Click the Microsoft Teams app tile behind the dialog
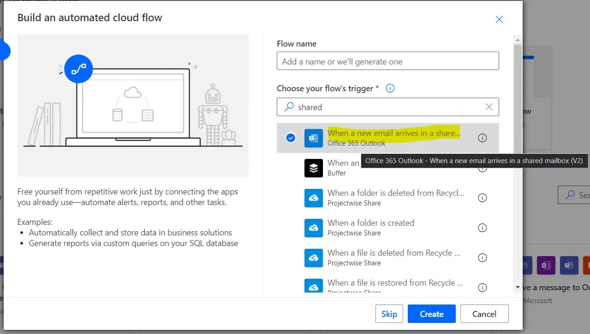The height and width of the screenshot is (334, 590). tap(569, 265)
